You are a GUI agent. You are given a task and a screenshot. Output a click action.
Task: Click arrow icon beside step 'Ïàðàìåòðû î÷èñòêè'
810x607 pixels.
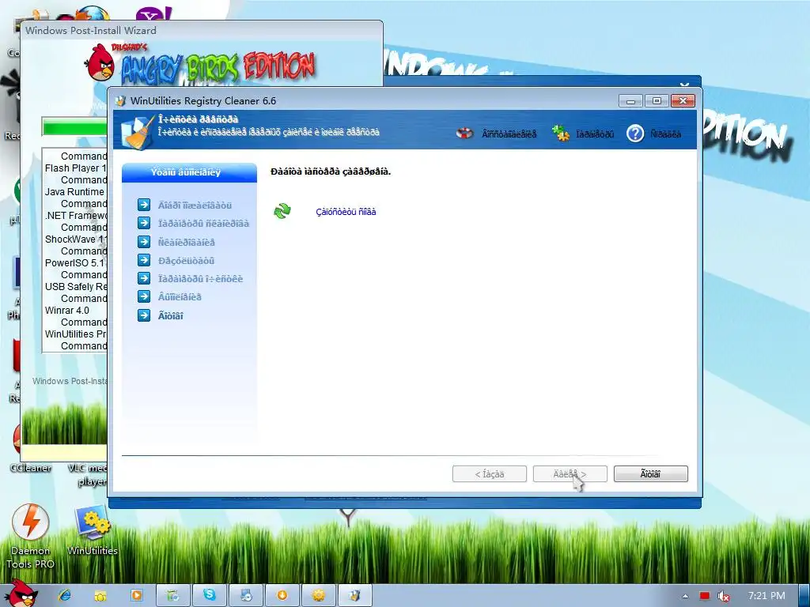(144, 278)
